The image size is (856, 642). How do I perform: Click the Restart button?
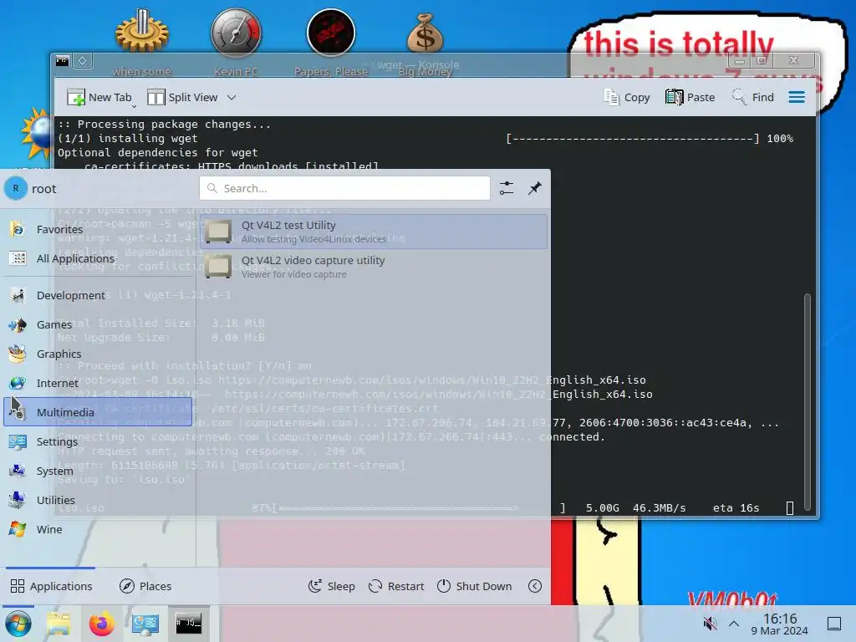[396, 586]
